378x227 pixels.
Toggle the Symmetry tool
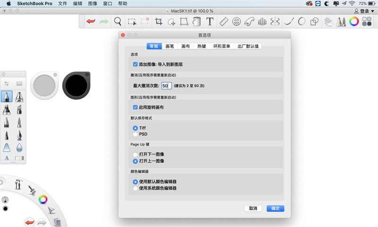(275, 21)
